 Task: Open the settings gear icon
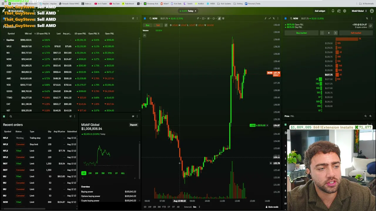pyautogui.click(x=345, y=11)
